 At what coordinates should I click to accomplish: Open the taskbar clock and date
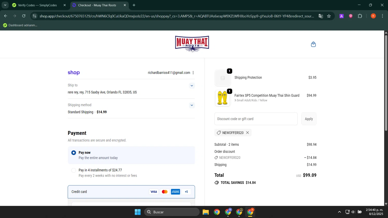coord(375,212)
